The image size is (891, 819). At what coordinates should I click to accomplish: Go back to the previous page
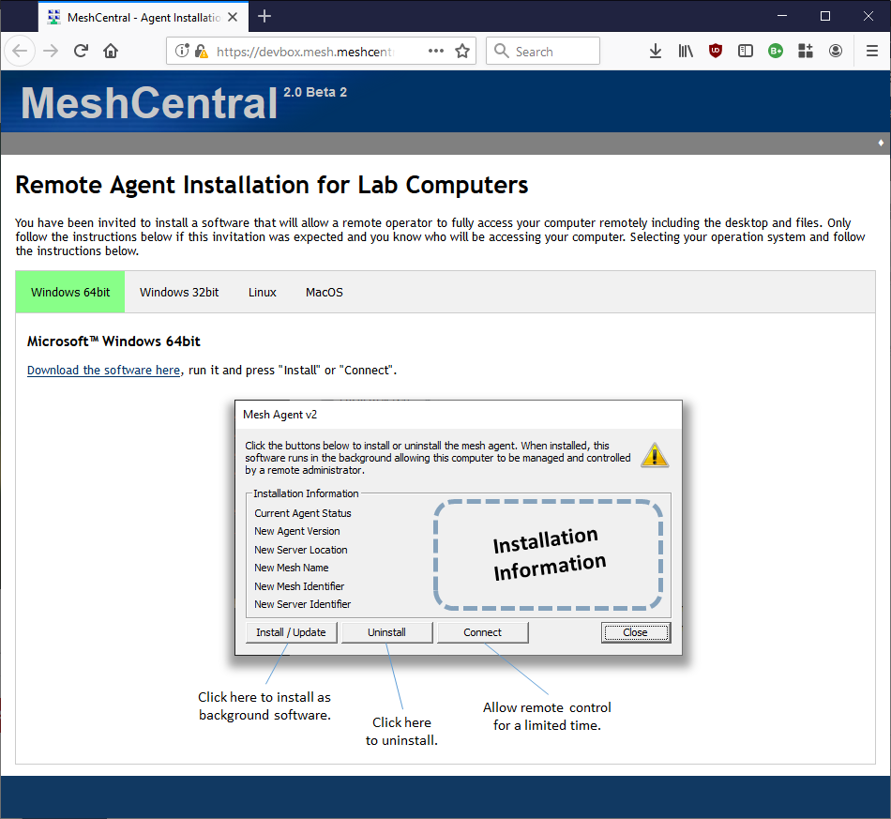pyautogui.click(x=20, y=52)
